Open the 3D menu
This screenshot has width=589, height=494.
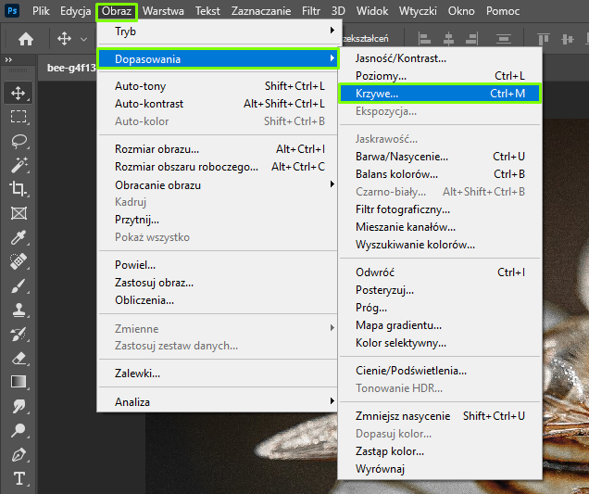tap(338, 11)
